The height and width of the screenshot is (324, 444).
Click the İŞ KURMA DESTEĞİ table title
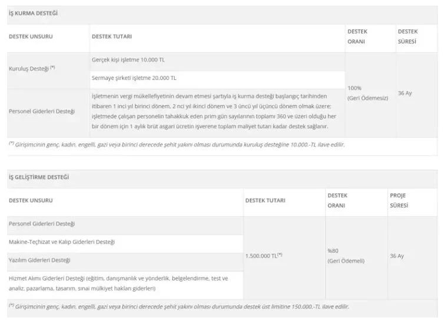click(33, 12)
